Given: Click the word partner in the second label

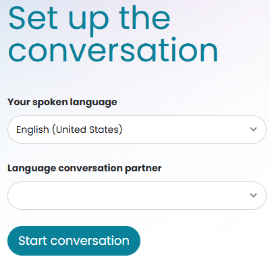Looking at the screenshot, I should click(x=143, y=169).
